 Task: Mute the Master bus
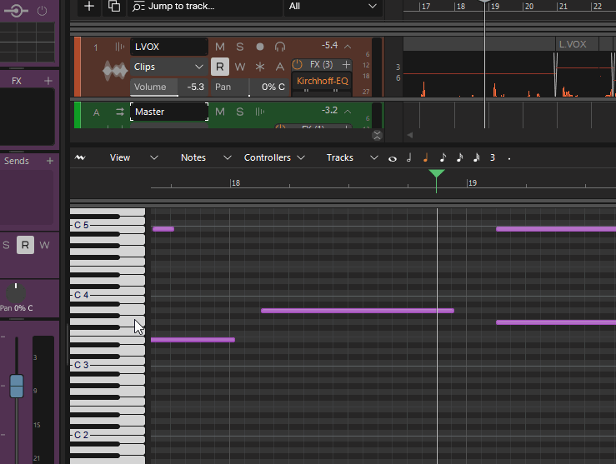coord(220,112)
